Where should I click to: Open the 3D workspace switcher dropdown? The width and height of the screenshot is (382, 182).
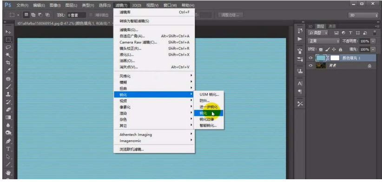363,15
